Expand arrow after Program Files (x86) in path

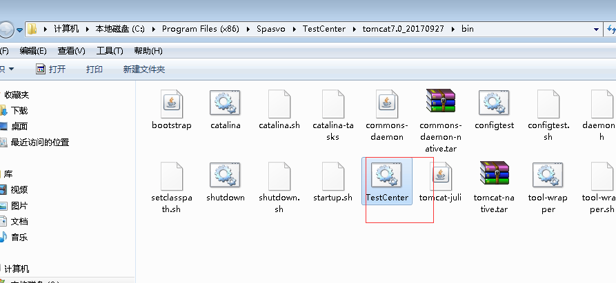coord(248,29)
